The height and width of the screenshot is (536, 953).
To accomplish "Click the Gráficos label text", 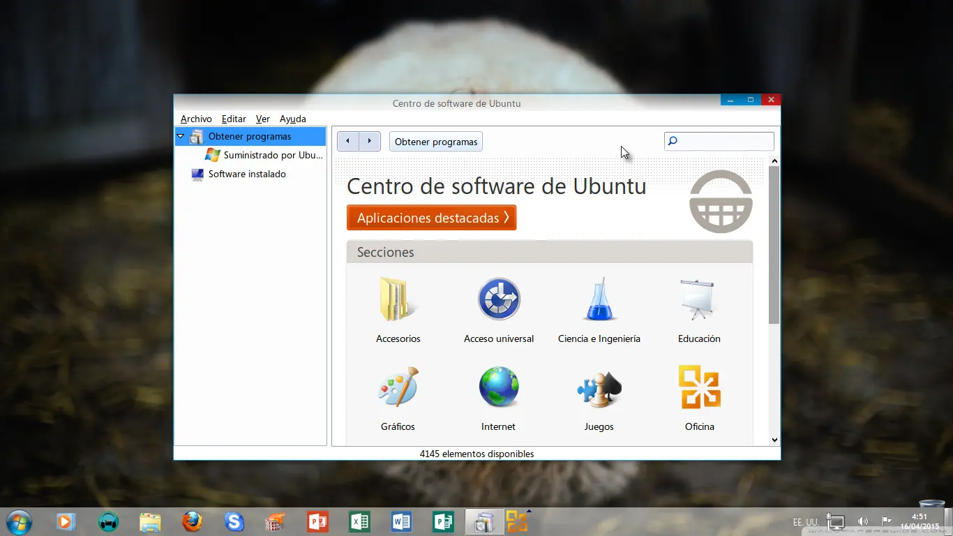I will 398,427.
